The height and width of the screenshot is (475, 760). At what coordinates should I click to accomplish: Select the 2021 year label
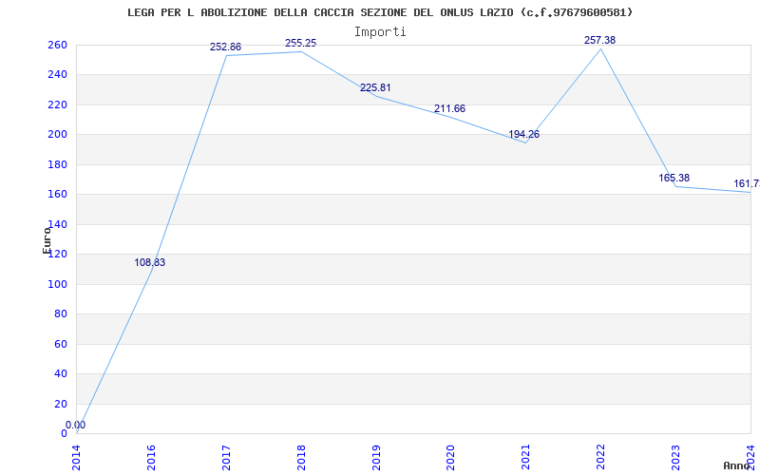click(x=526, y=458)
